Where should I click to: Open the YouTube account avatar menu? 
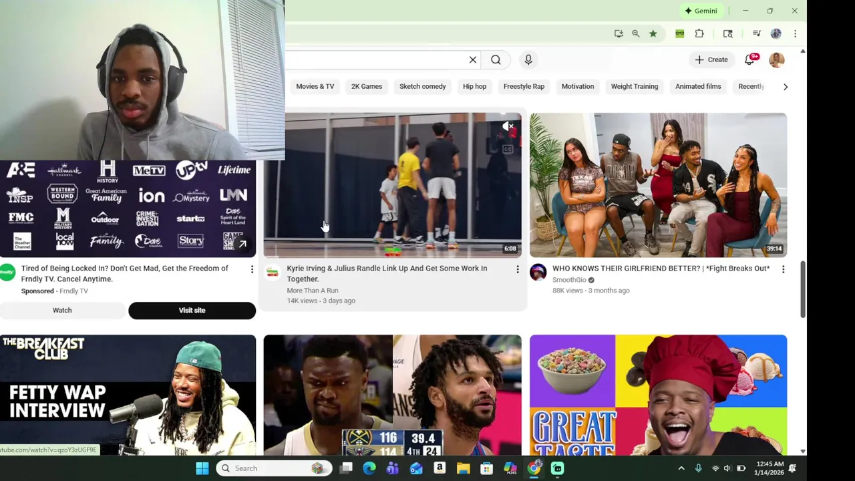(x=777, y=60)
